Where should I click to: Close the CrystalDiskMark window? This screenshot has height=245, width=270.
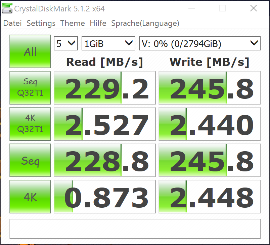(254, 8)
